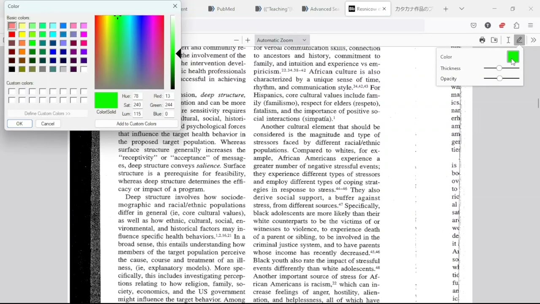Click the Pocket save icon
Screen dimensions: 540x304
click(473, 25)
